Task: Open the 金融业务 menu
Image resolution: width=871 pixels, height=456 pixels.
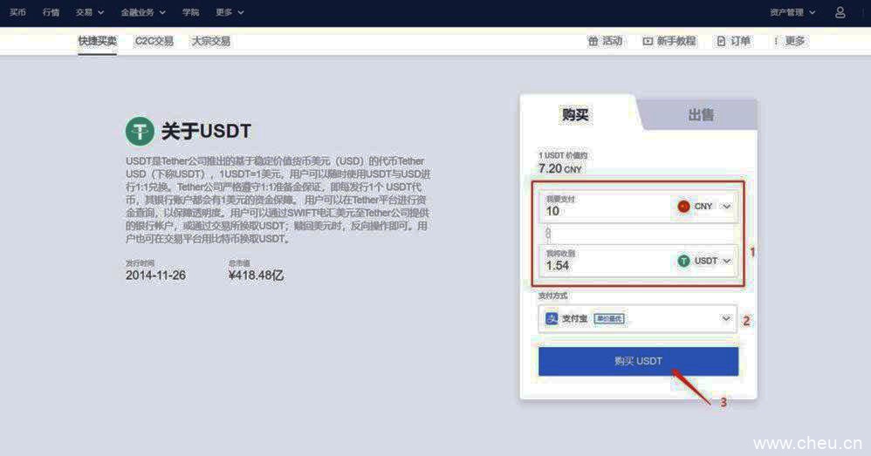Action: [142, 12]
